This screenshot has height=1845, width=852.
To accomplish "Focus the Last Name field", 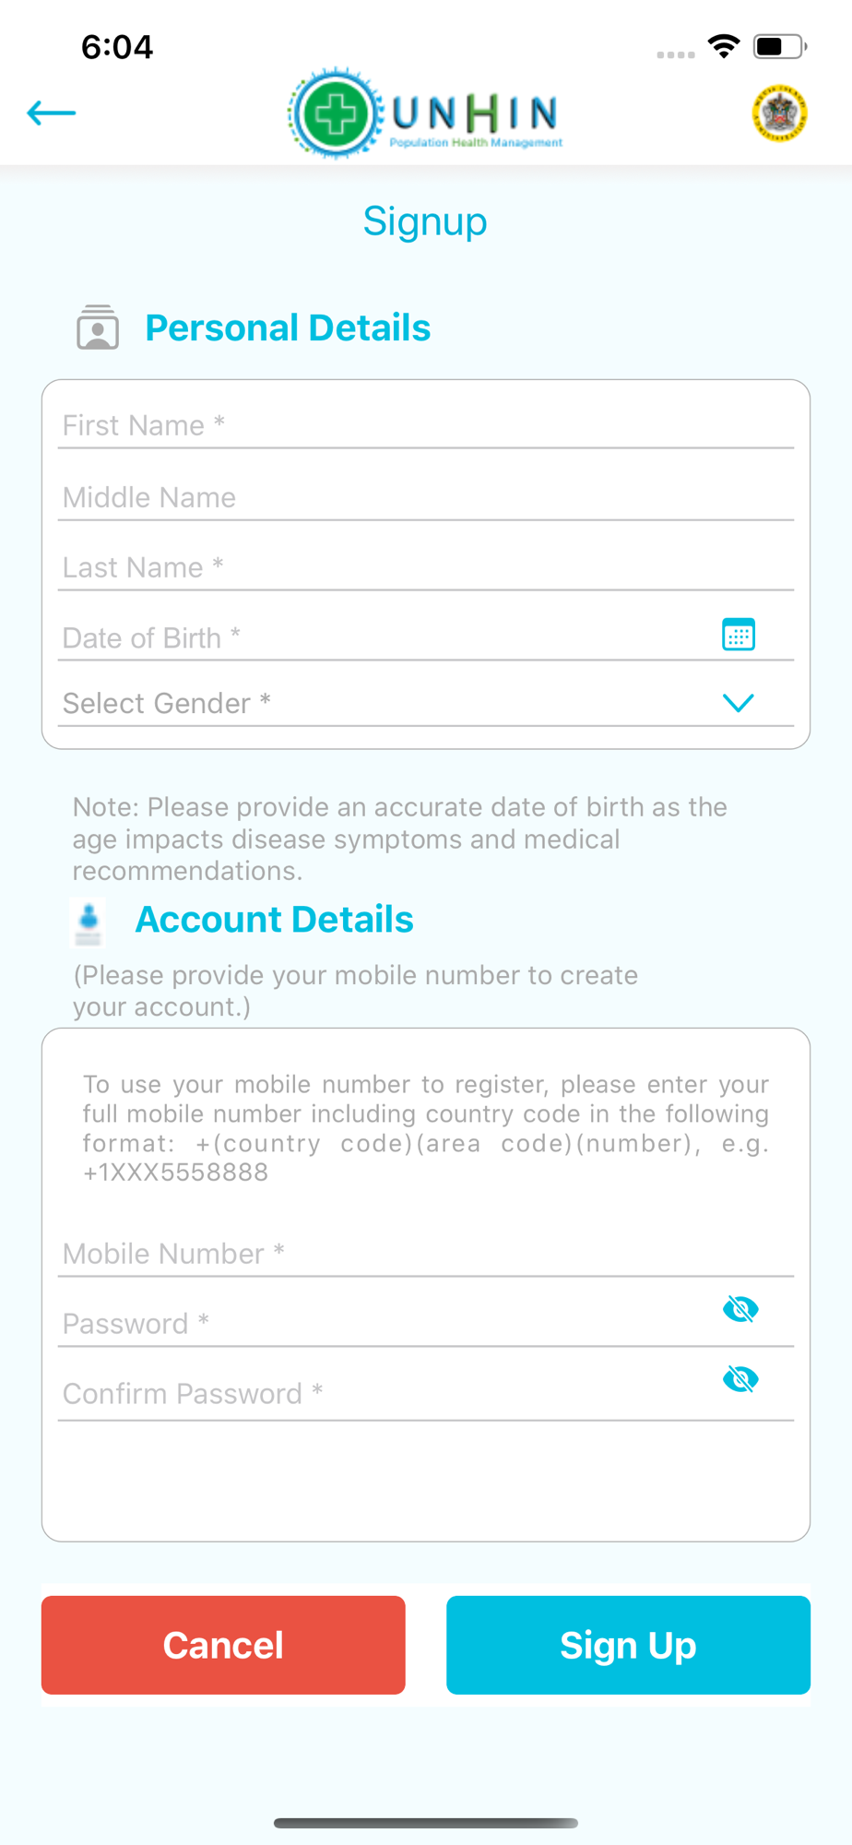I will click(424, 567).
